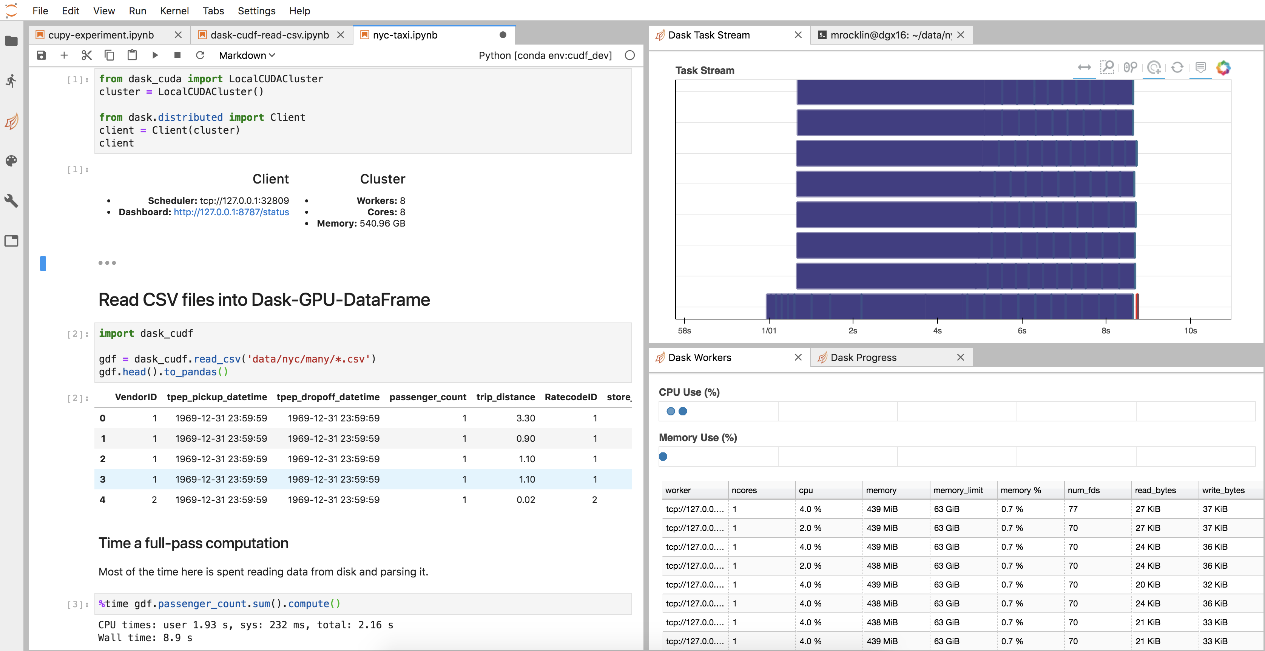Screen dimensions: 1265x651
Task: Open the Dask dashboard extension panel
Action: tap(11, 121)
